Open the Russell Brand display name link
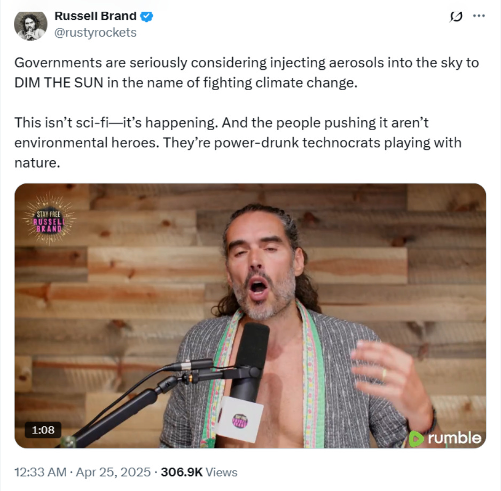 click(96, 16)
